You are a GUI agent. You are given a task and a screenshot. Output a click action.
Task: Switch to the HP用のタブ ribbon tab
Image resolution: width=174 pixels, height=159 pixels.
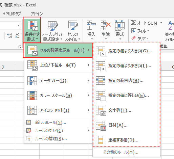(x=12, y=14)
